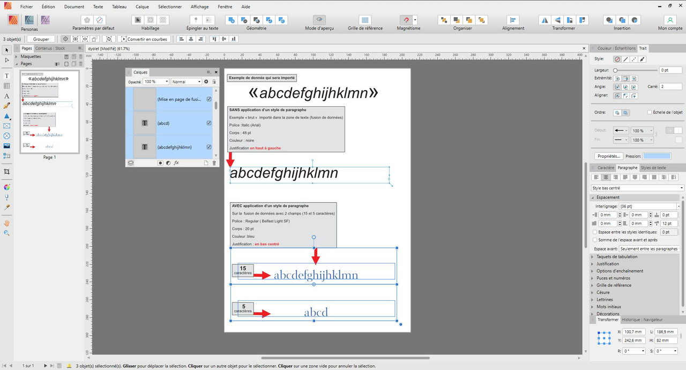
Task: Toggle the Grille de référence icon
Action: point(365,20)
